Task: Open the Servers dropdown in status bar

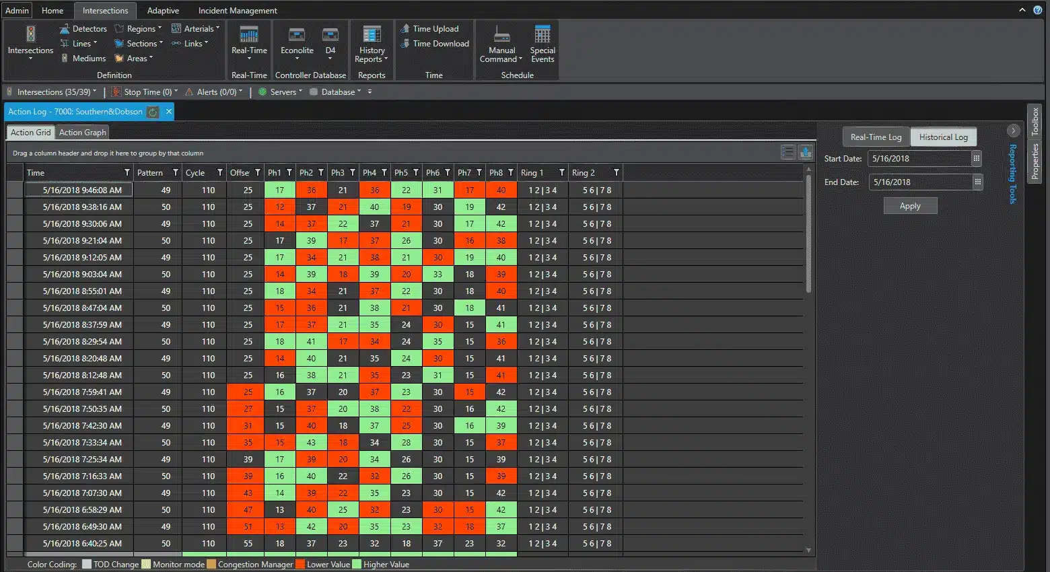Action: pyautogui.click(x=282, y=92)
